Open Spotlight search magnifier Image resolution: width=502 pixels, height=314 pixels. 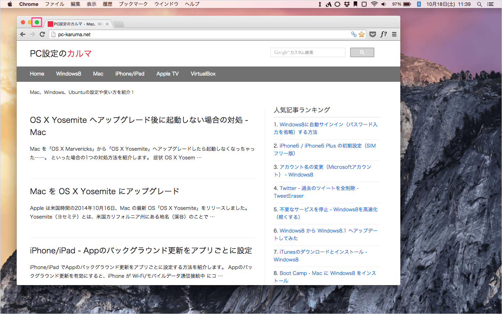(479, 4)
